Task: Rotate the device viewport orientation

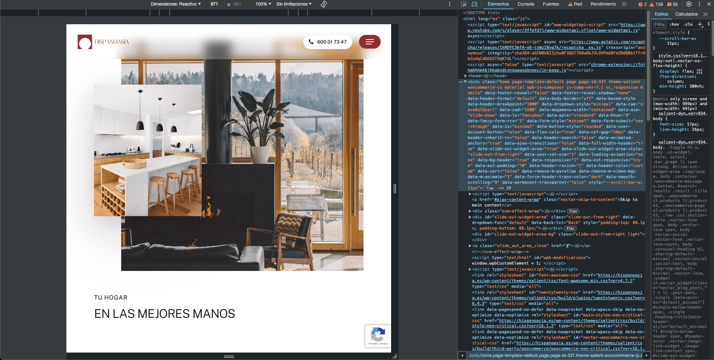Action: [x=324, y=4]
